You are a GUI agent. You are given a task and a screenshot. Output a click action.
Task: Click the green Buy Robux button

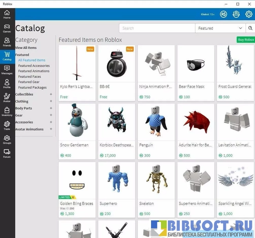coord(246,40)
